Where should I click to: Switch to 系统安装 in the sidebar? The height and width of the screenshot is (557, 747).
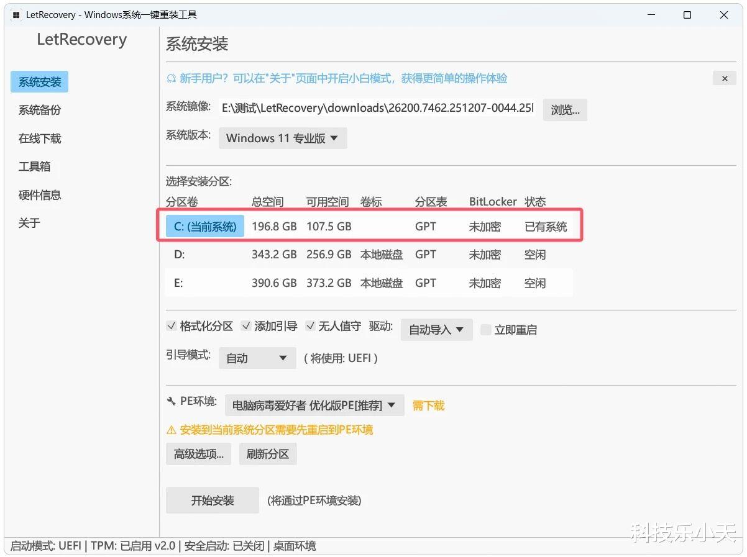40,82
